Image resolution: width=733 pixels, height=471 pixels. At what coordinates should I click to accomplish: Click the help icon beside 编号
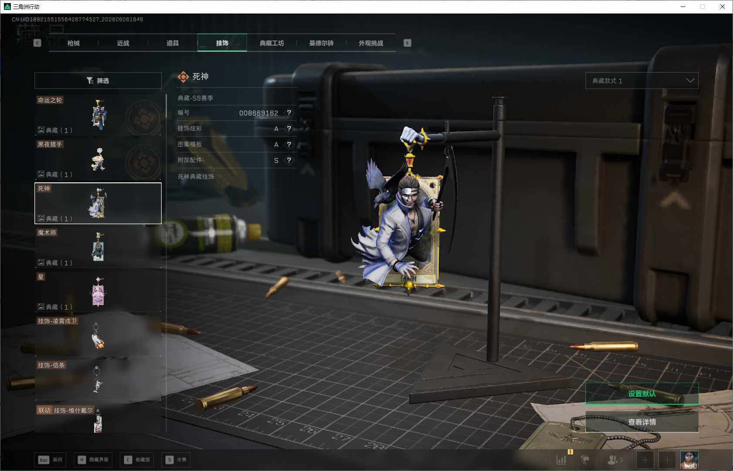[x=289, y=113]
